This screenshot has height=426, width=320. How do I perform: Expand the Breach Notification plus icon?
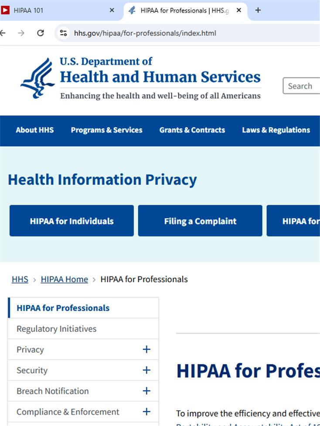pyautogui.click(x=146, y=391)
